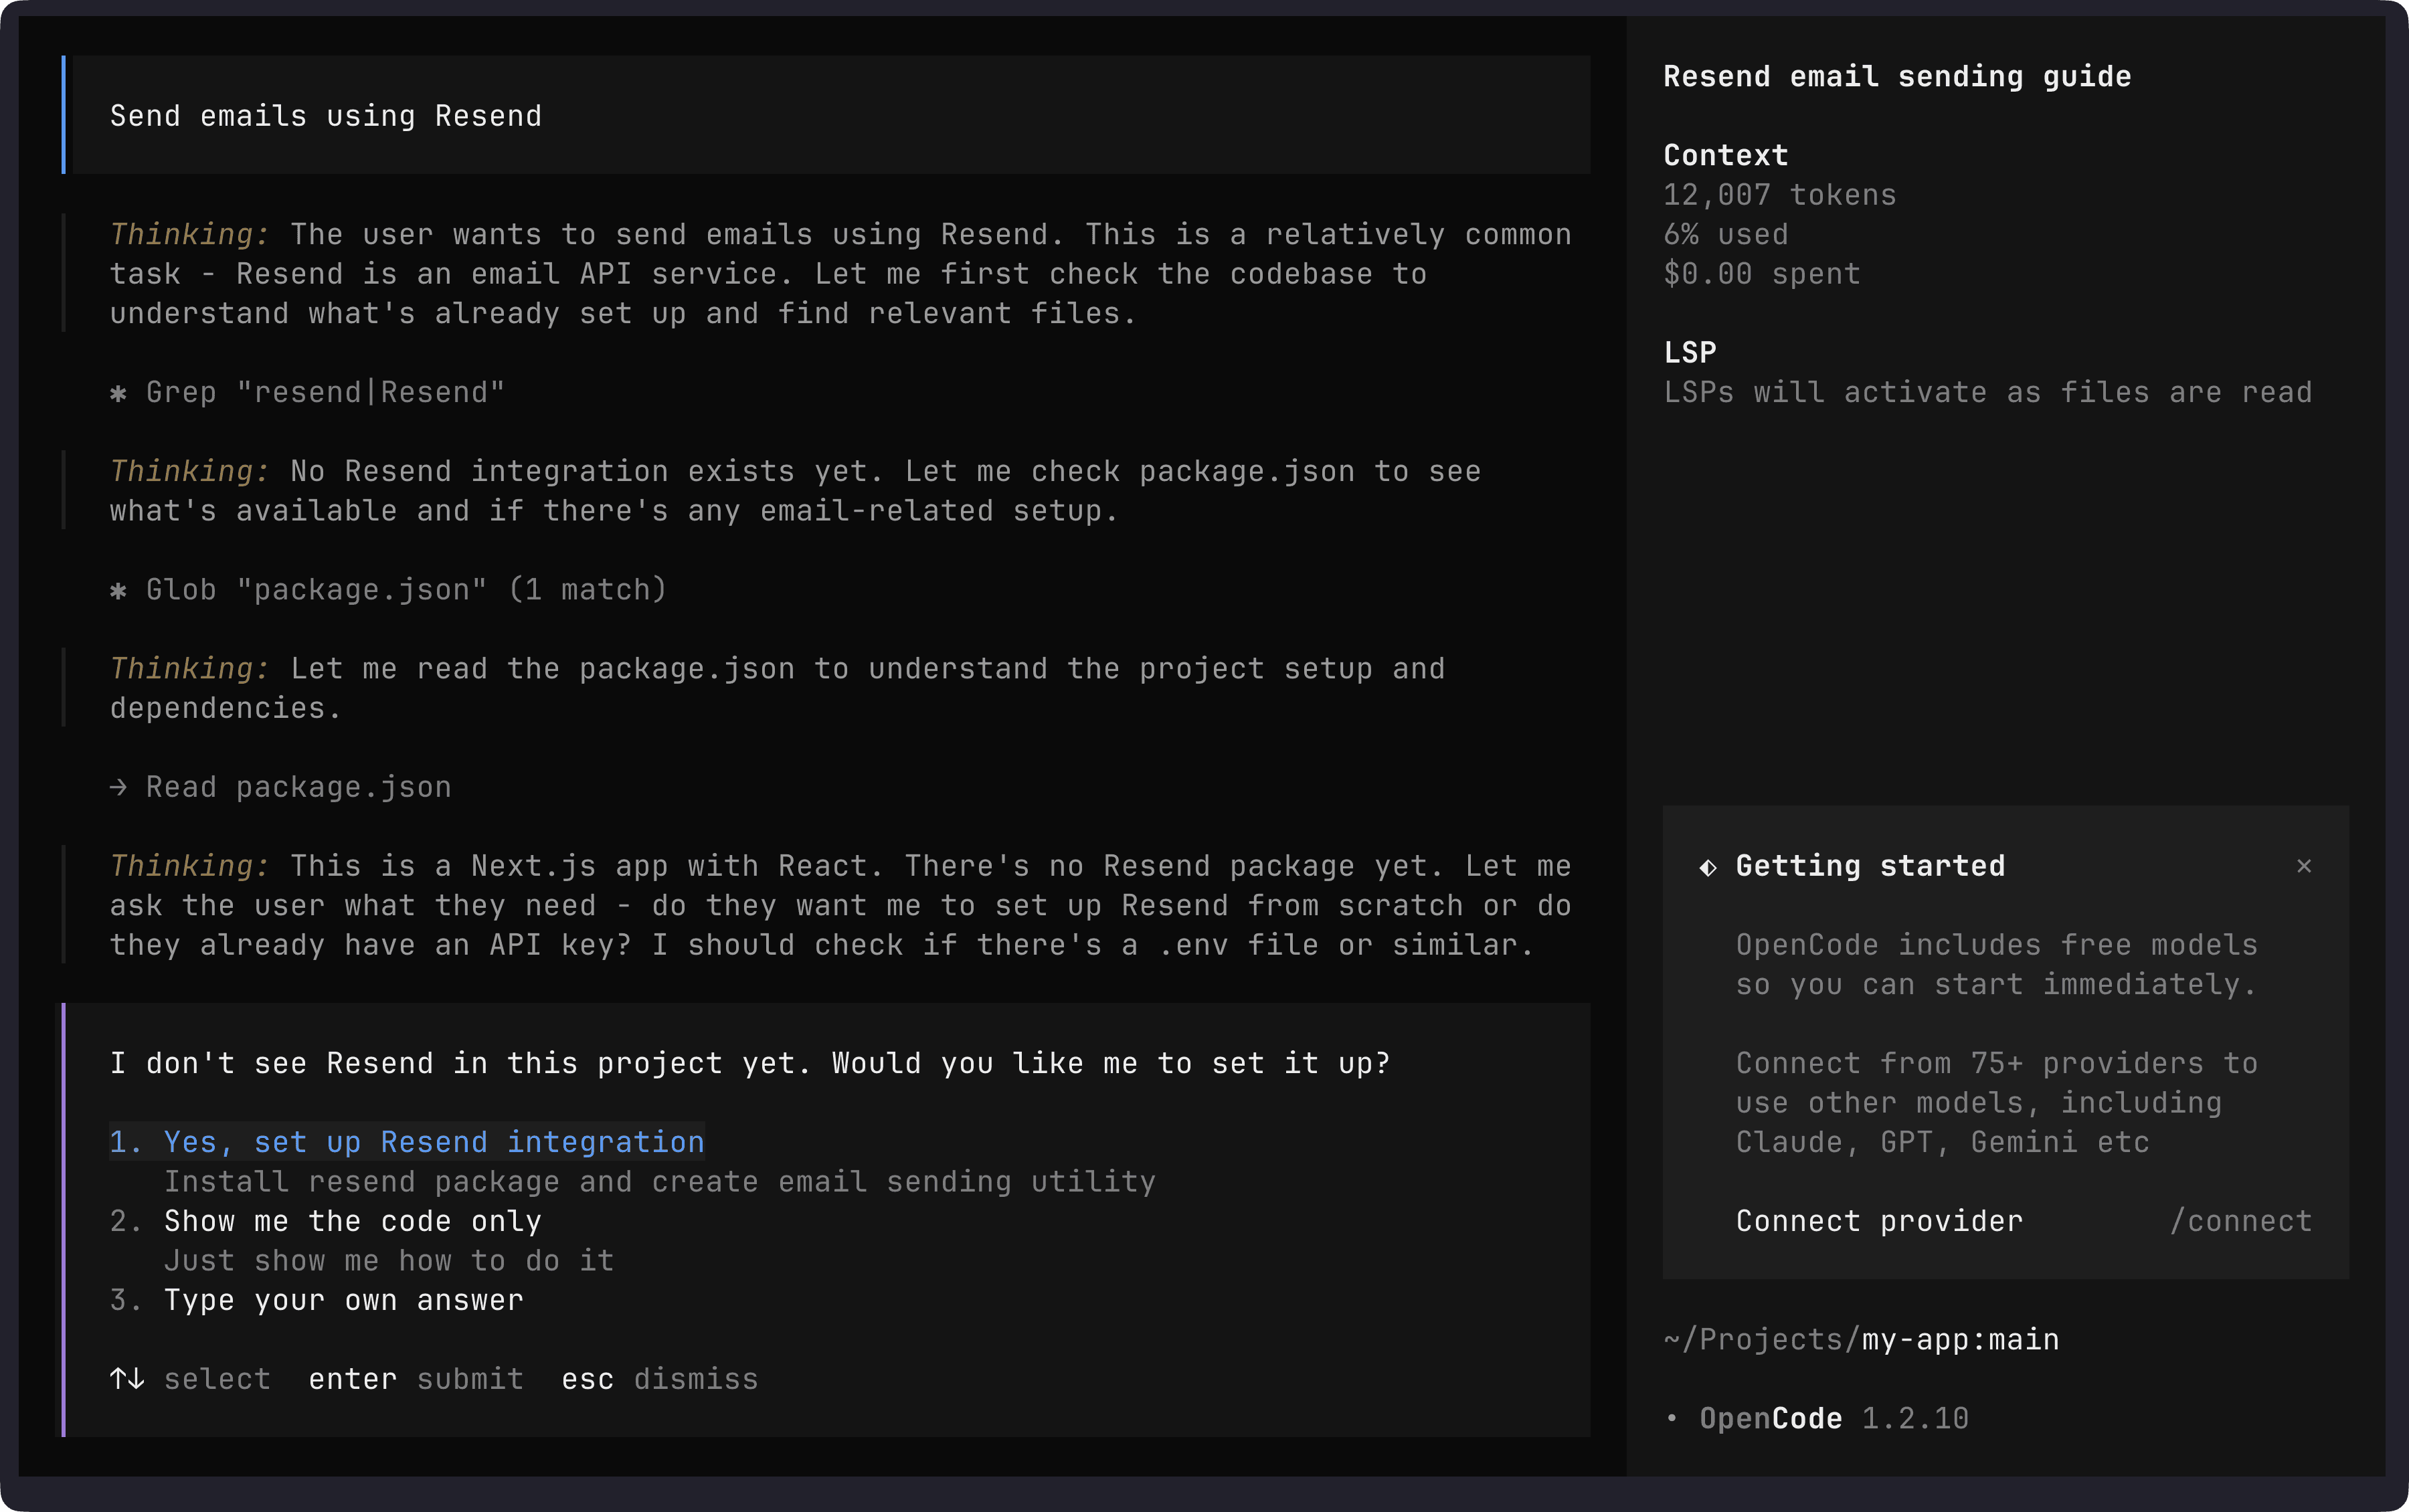
Task: Click the bullet icon before OpenCode 1.2.10
Action: pos(1673,1418)
